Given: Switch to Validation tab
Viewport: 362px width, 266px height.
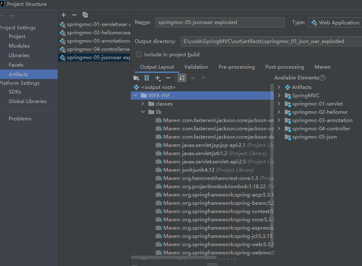Looking at the screenshot, I should (196, 67).
